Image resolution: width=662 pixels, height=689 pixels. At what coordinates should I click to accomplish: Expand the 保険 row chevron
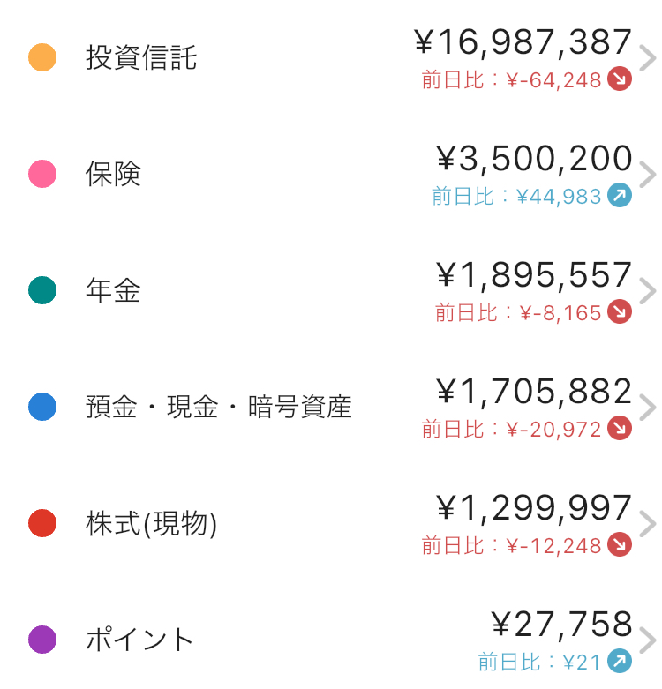pos(648,174)
